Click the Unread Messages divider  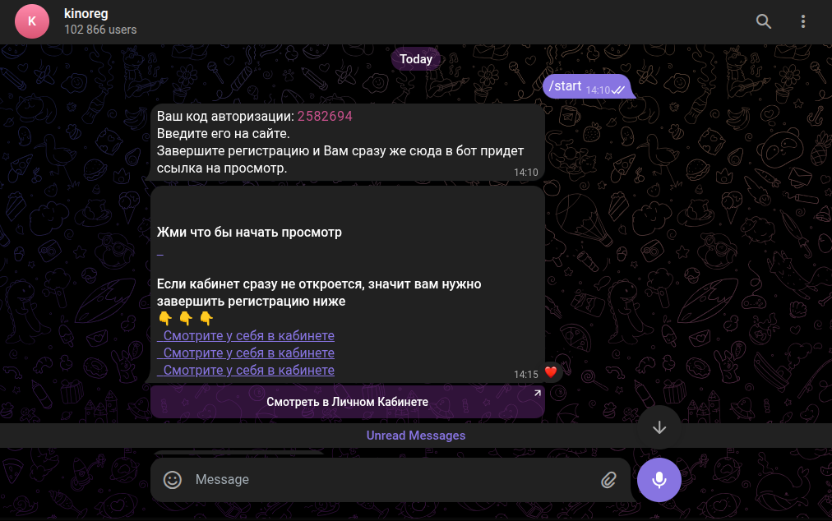point(415,435)
